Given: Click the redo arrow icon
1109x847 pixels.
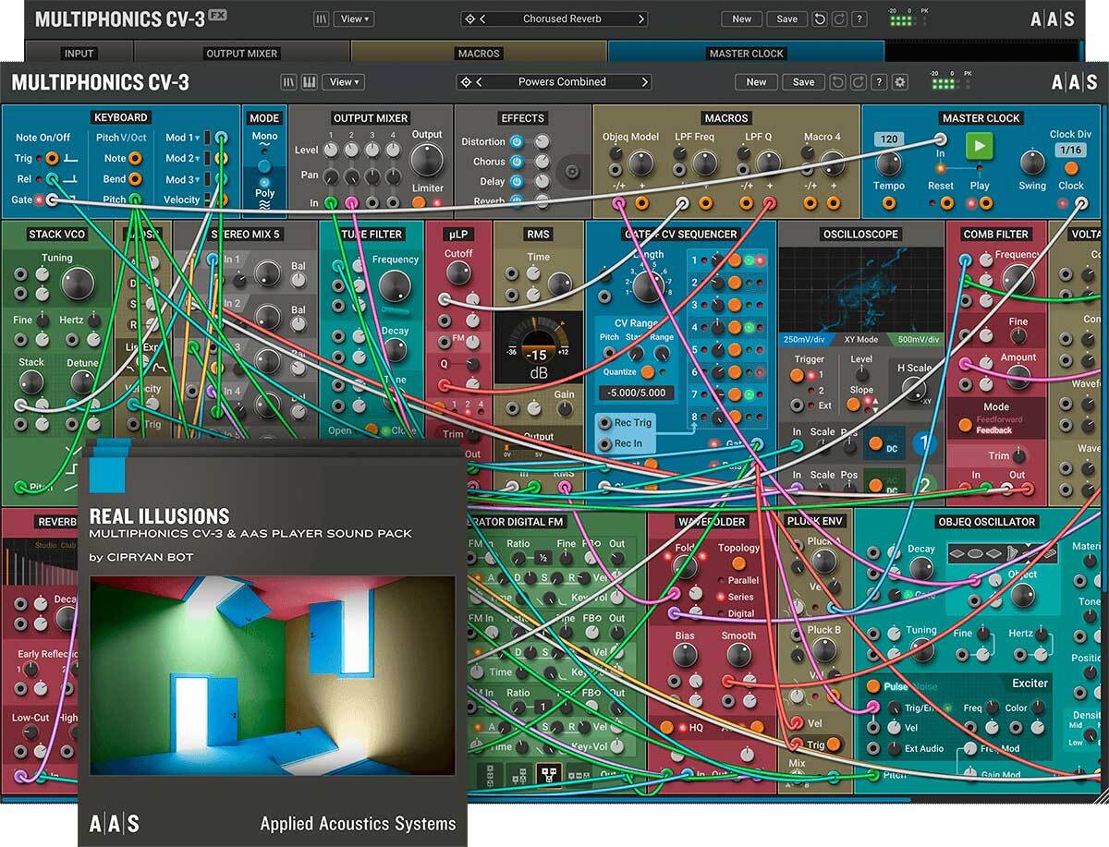Looking at the screenshot, I should tap(857, 82).
